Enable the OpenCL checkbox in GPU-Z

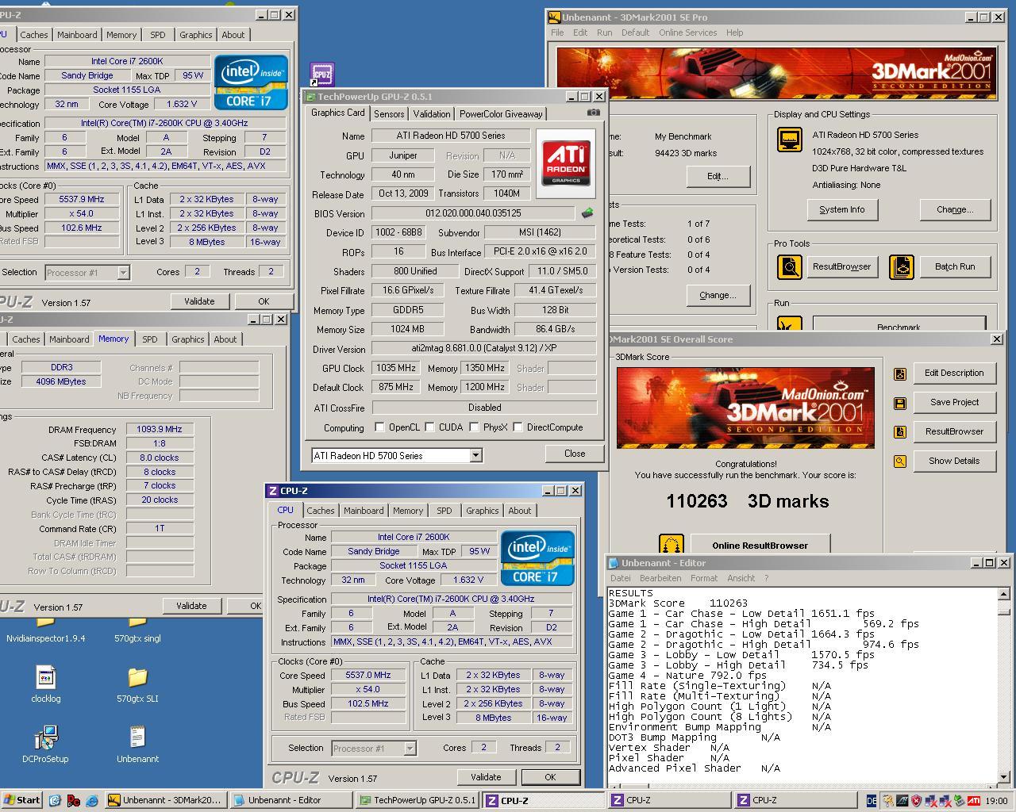pyautogui.click(x=379, y=427)
